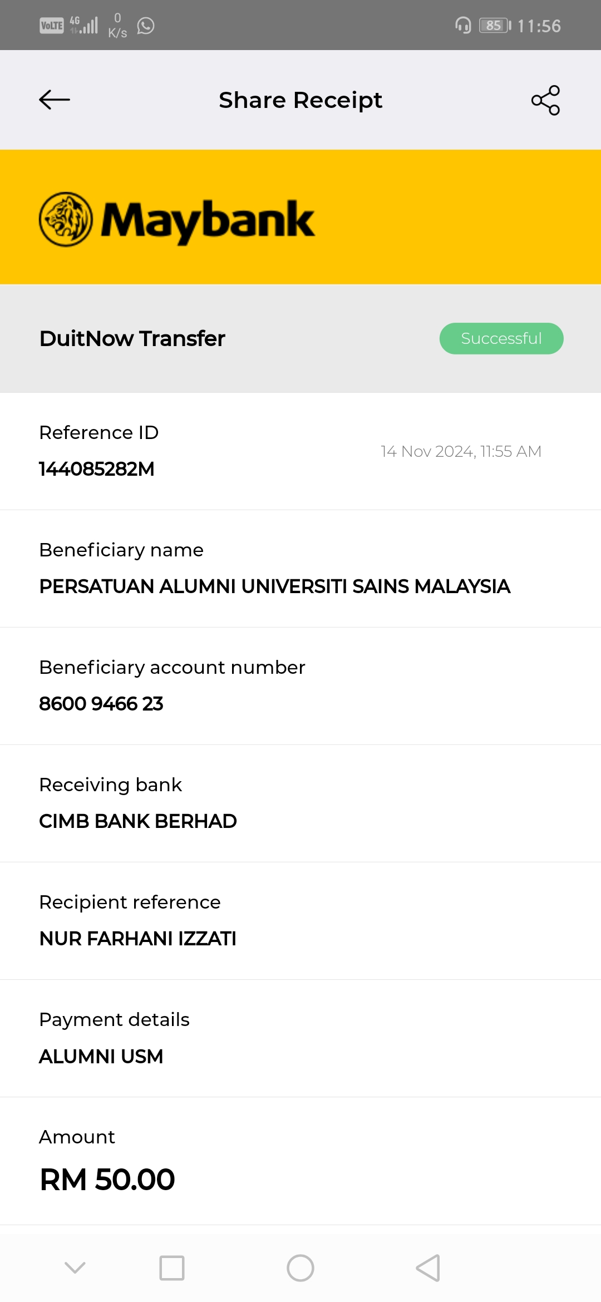Image resolution: width=601 pixels, height=1302 pixels.
Task: Tap the CIMB BANK BERHAD receiving bank
Action: point(138,821)
